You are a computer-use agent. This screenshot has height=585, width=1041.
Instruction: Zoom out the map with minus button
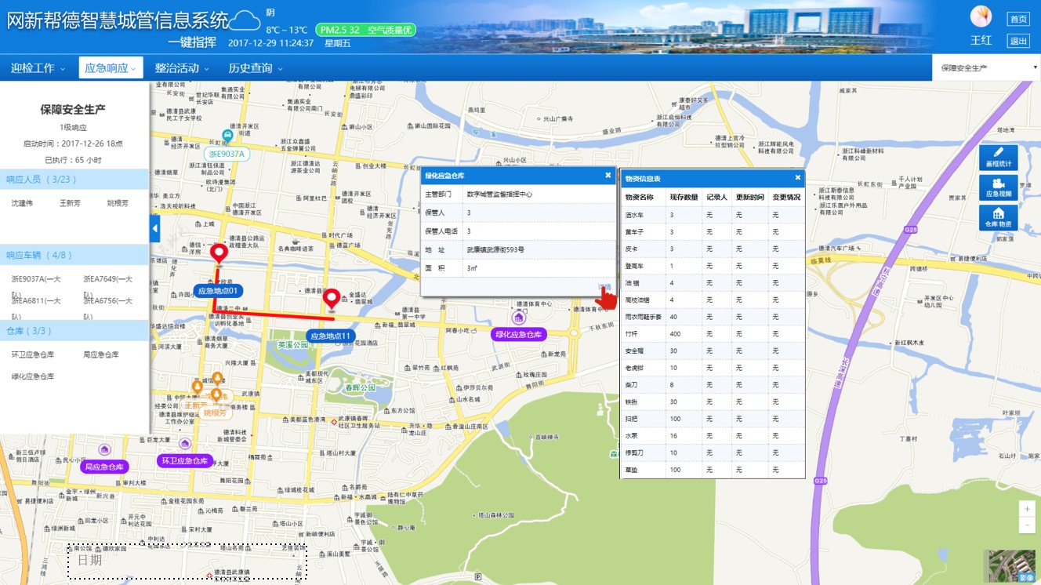1027,525
